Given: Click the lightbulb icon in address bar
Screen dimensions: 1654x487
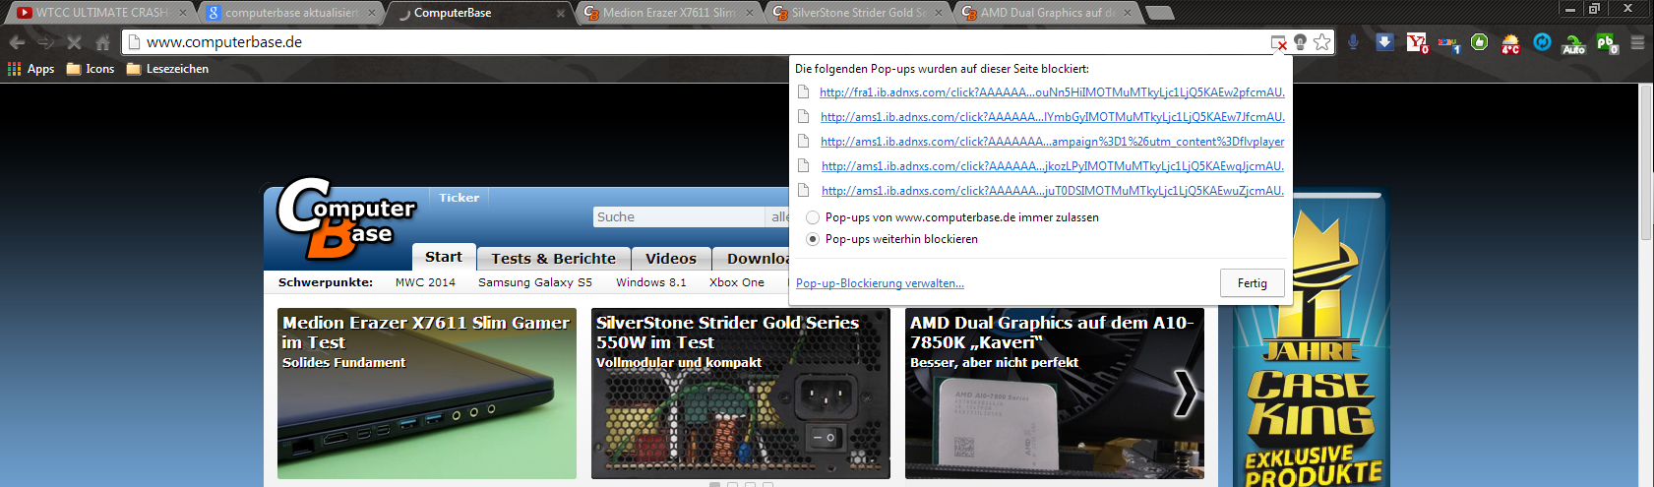Looking at the screenshot, I should tap(1300, 42).
